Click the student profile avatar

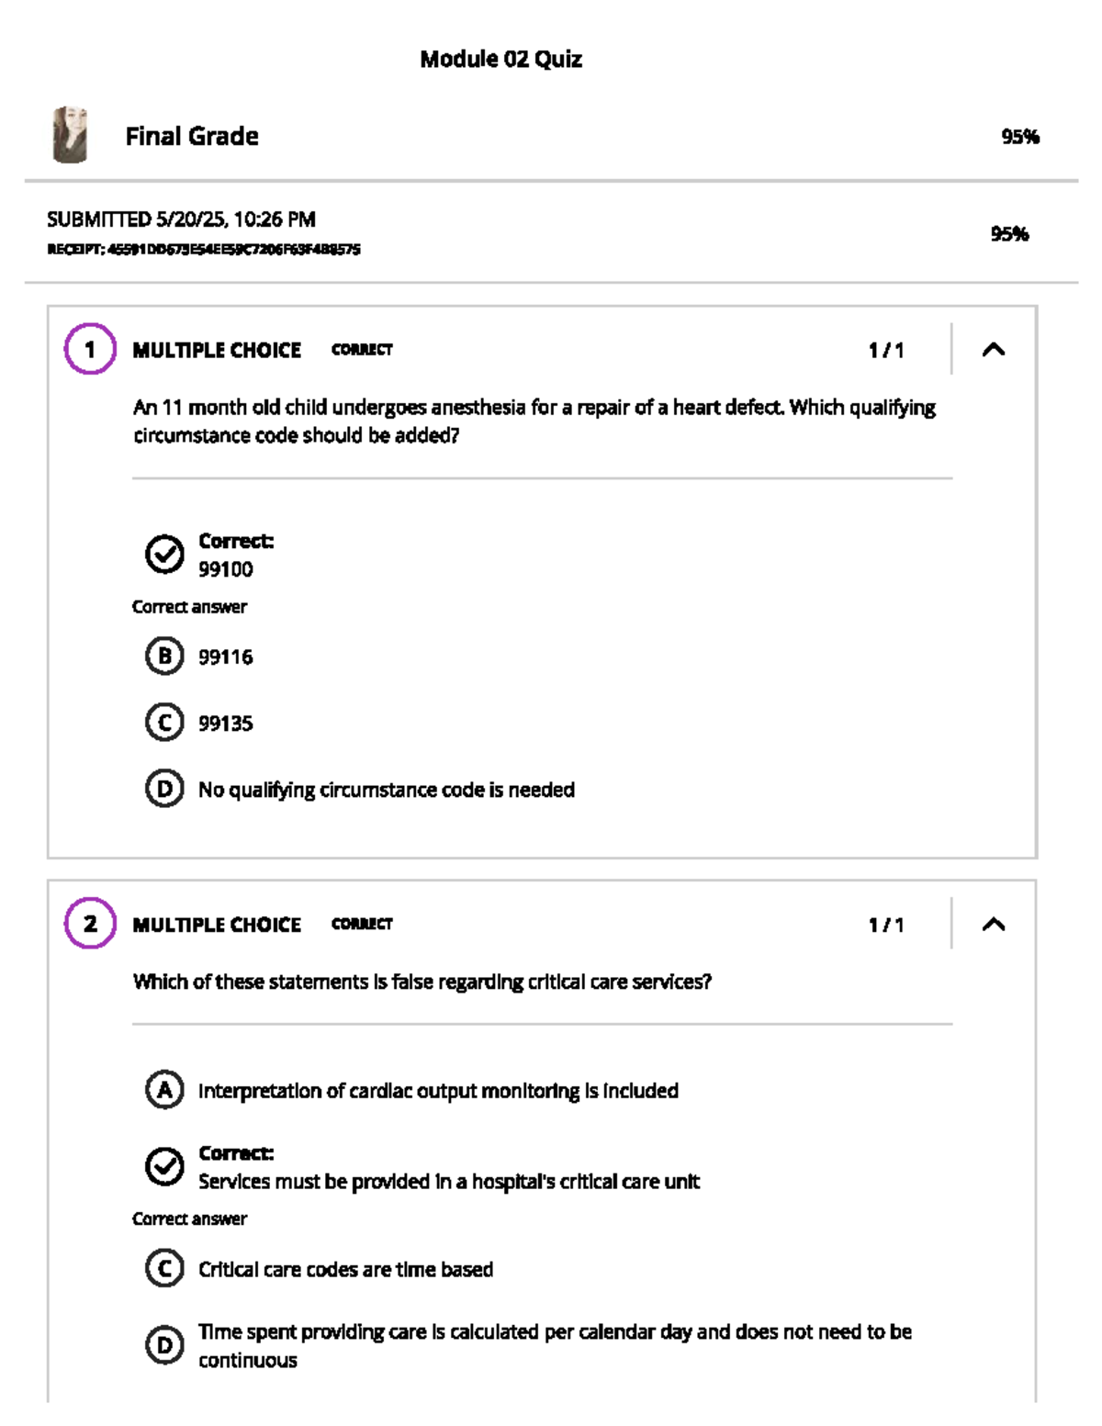point(70,136)
